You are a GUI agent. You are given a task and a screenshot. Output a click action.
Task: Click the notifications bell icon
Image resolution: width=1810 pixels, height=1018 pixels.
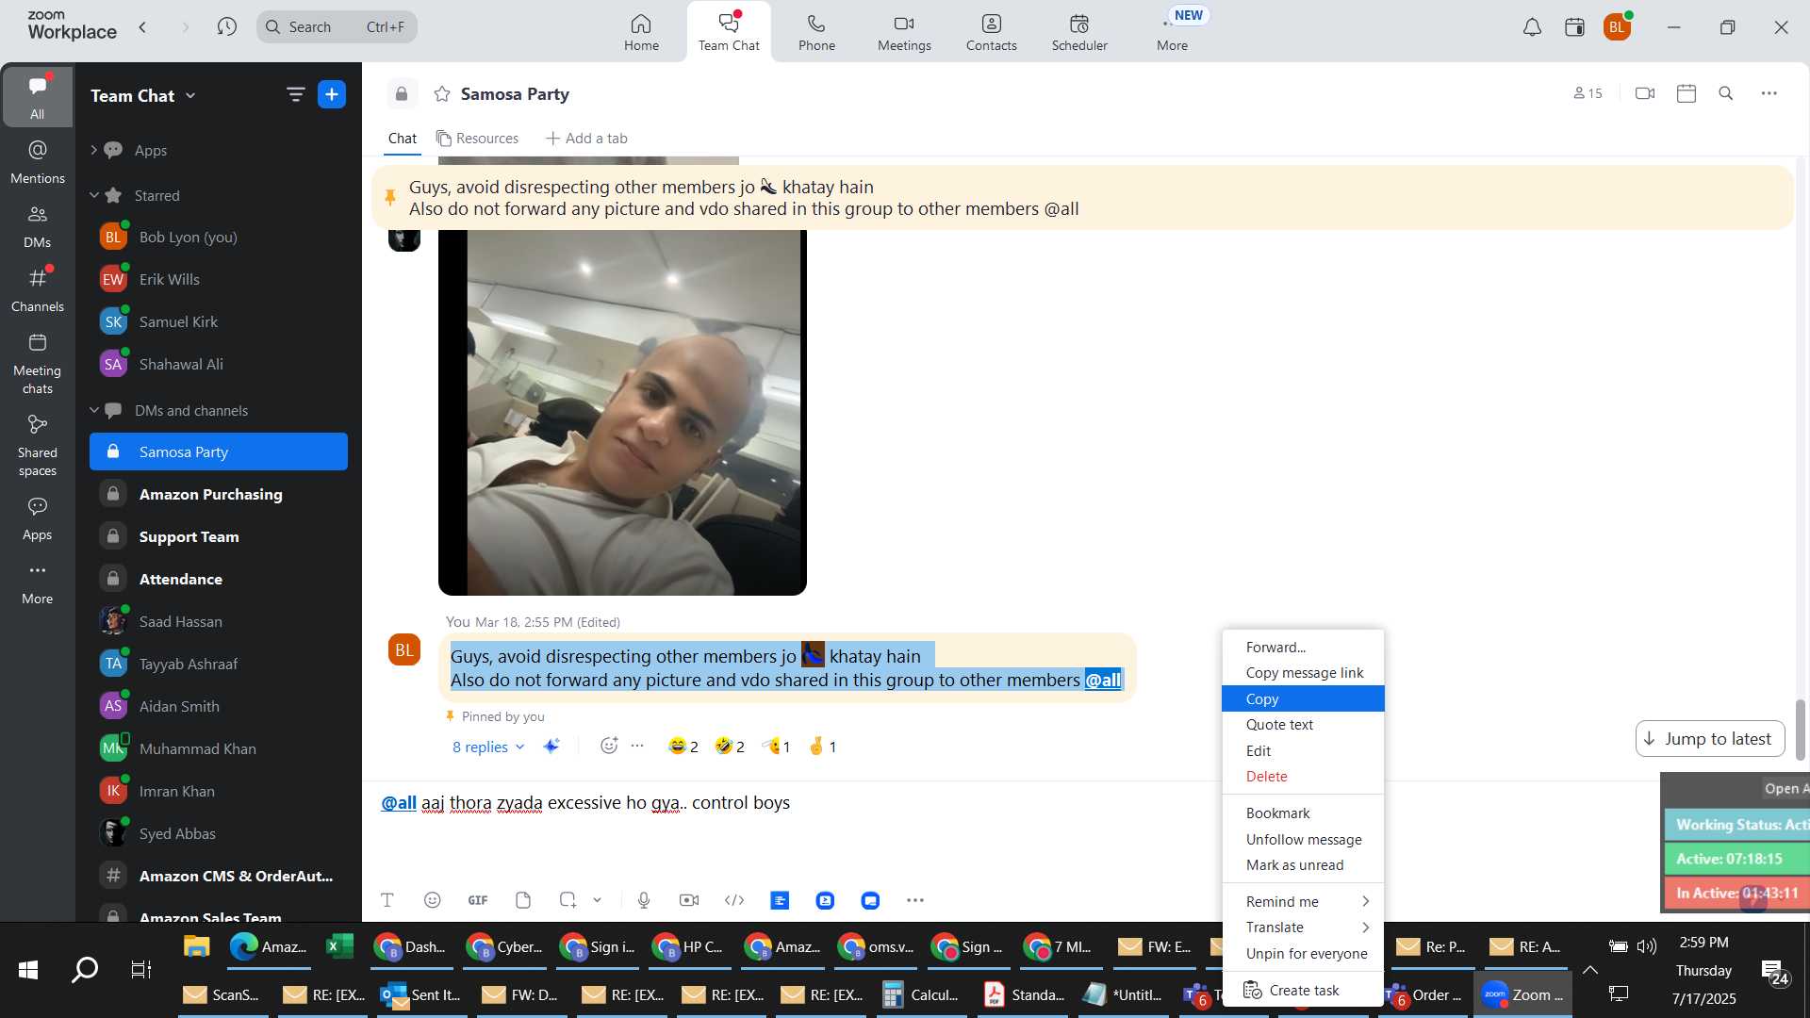click(1532, 27)
